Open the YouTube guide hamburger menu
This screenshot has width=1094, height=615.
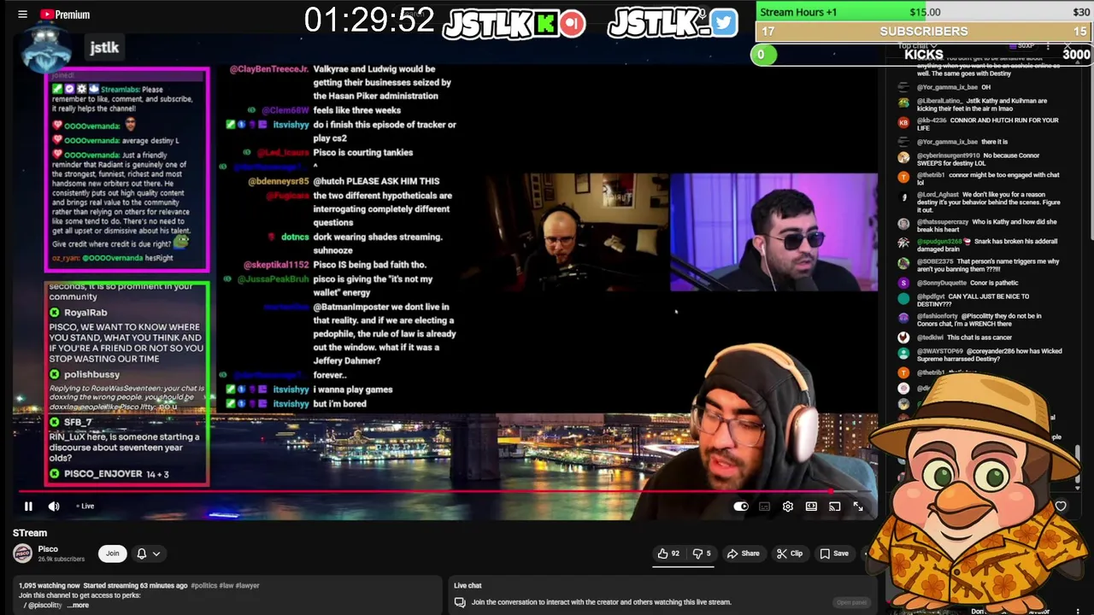22,15
